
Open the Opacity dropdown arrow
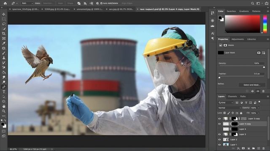(x=259, y=108)
